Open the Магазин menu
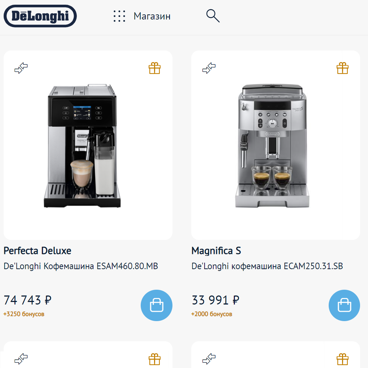The height and width of the screenshot is (368, 368). (x=152, y=16)
